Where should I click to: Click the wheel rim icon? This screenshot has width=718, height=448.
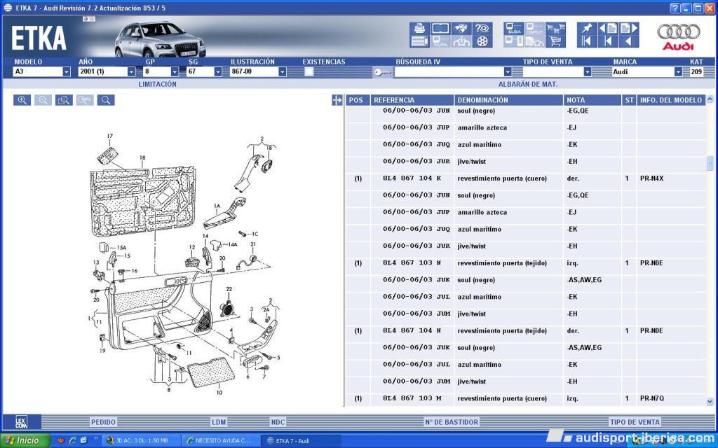click(x=482, y=41)
